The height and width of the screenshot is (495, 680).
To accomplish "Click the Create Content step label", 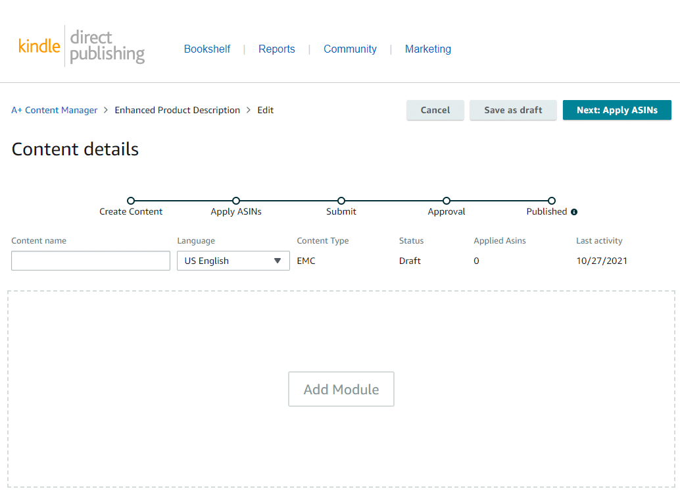I will click(x=131, y=211).
